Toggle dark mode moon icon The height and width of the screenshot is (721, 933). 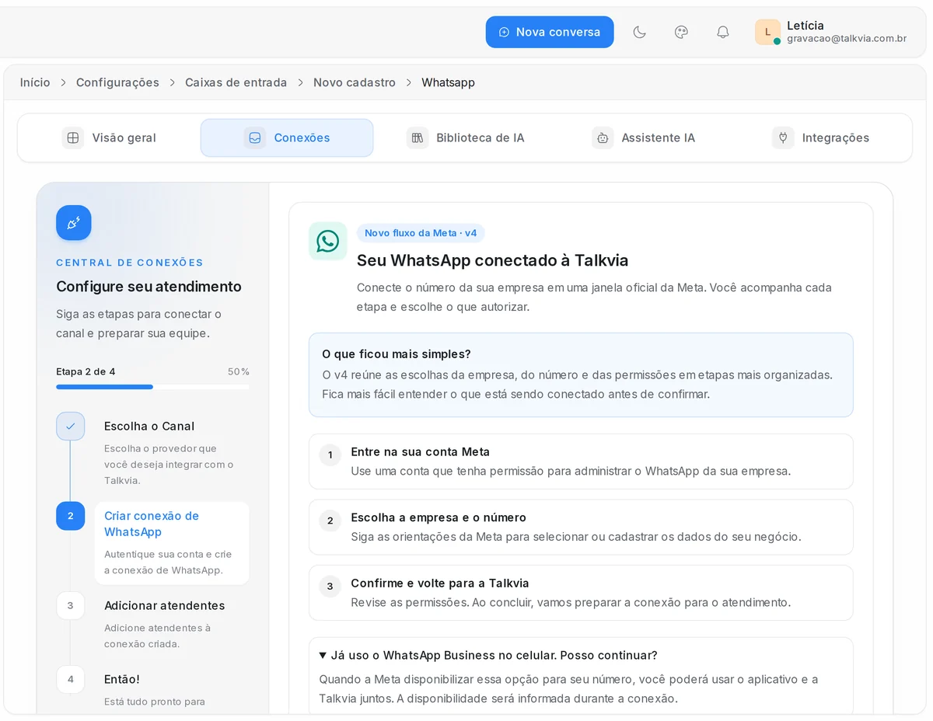[640, 32]
